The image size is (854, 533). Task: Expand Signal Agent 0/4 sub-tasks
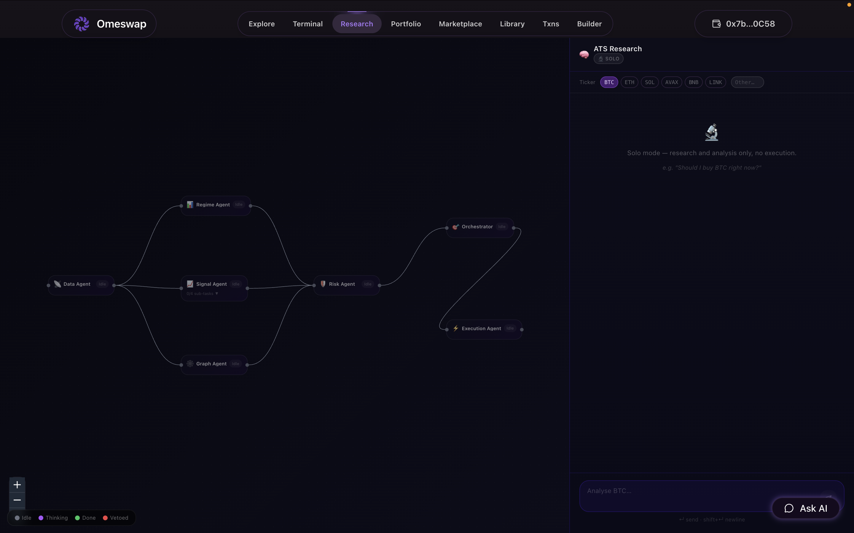point(202,294)
